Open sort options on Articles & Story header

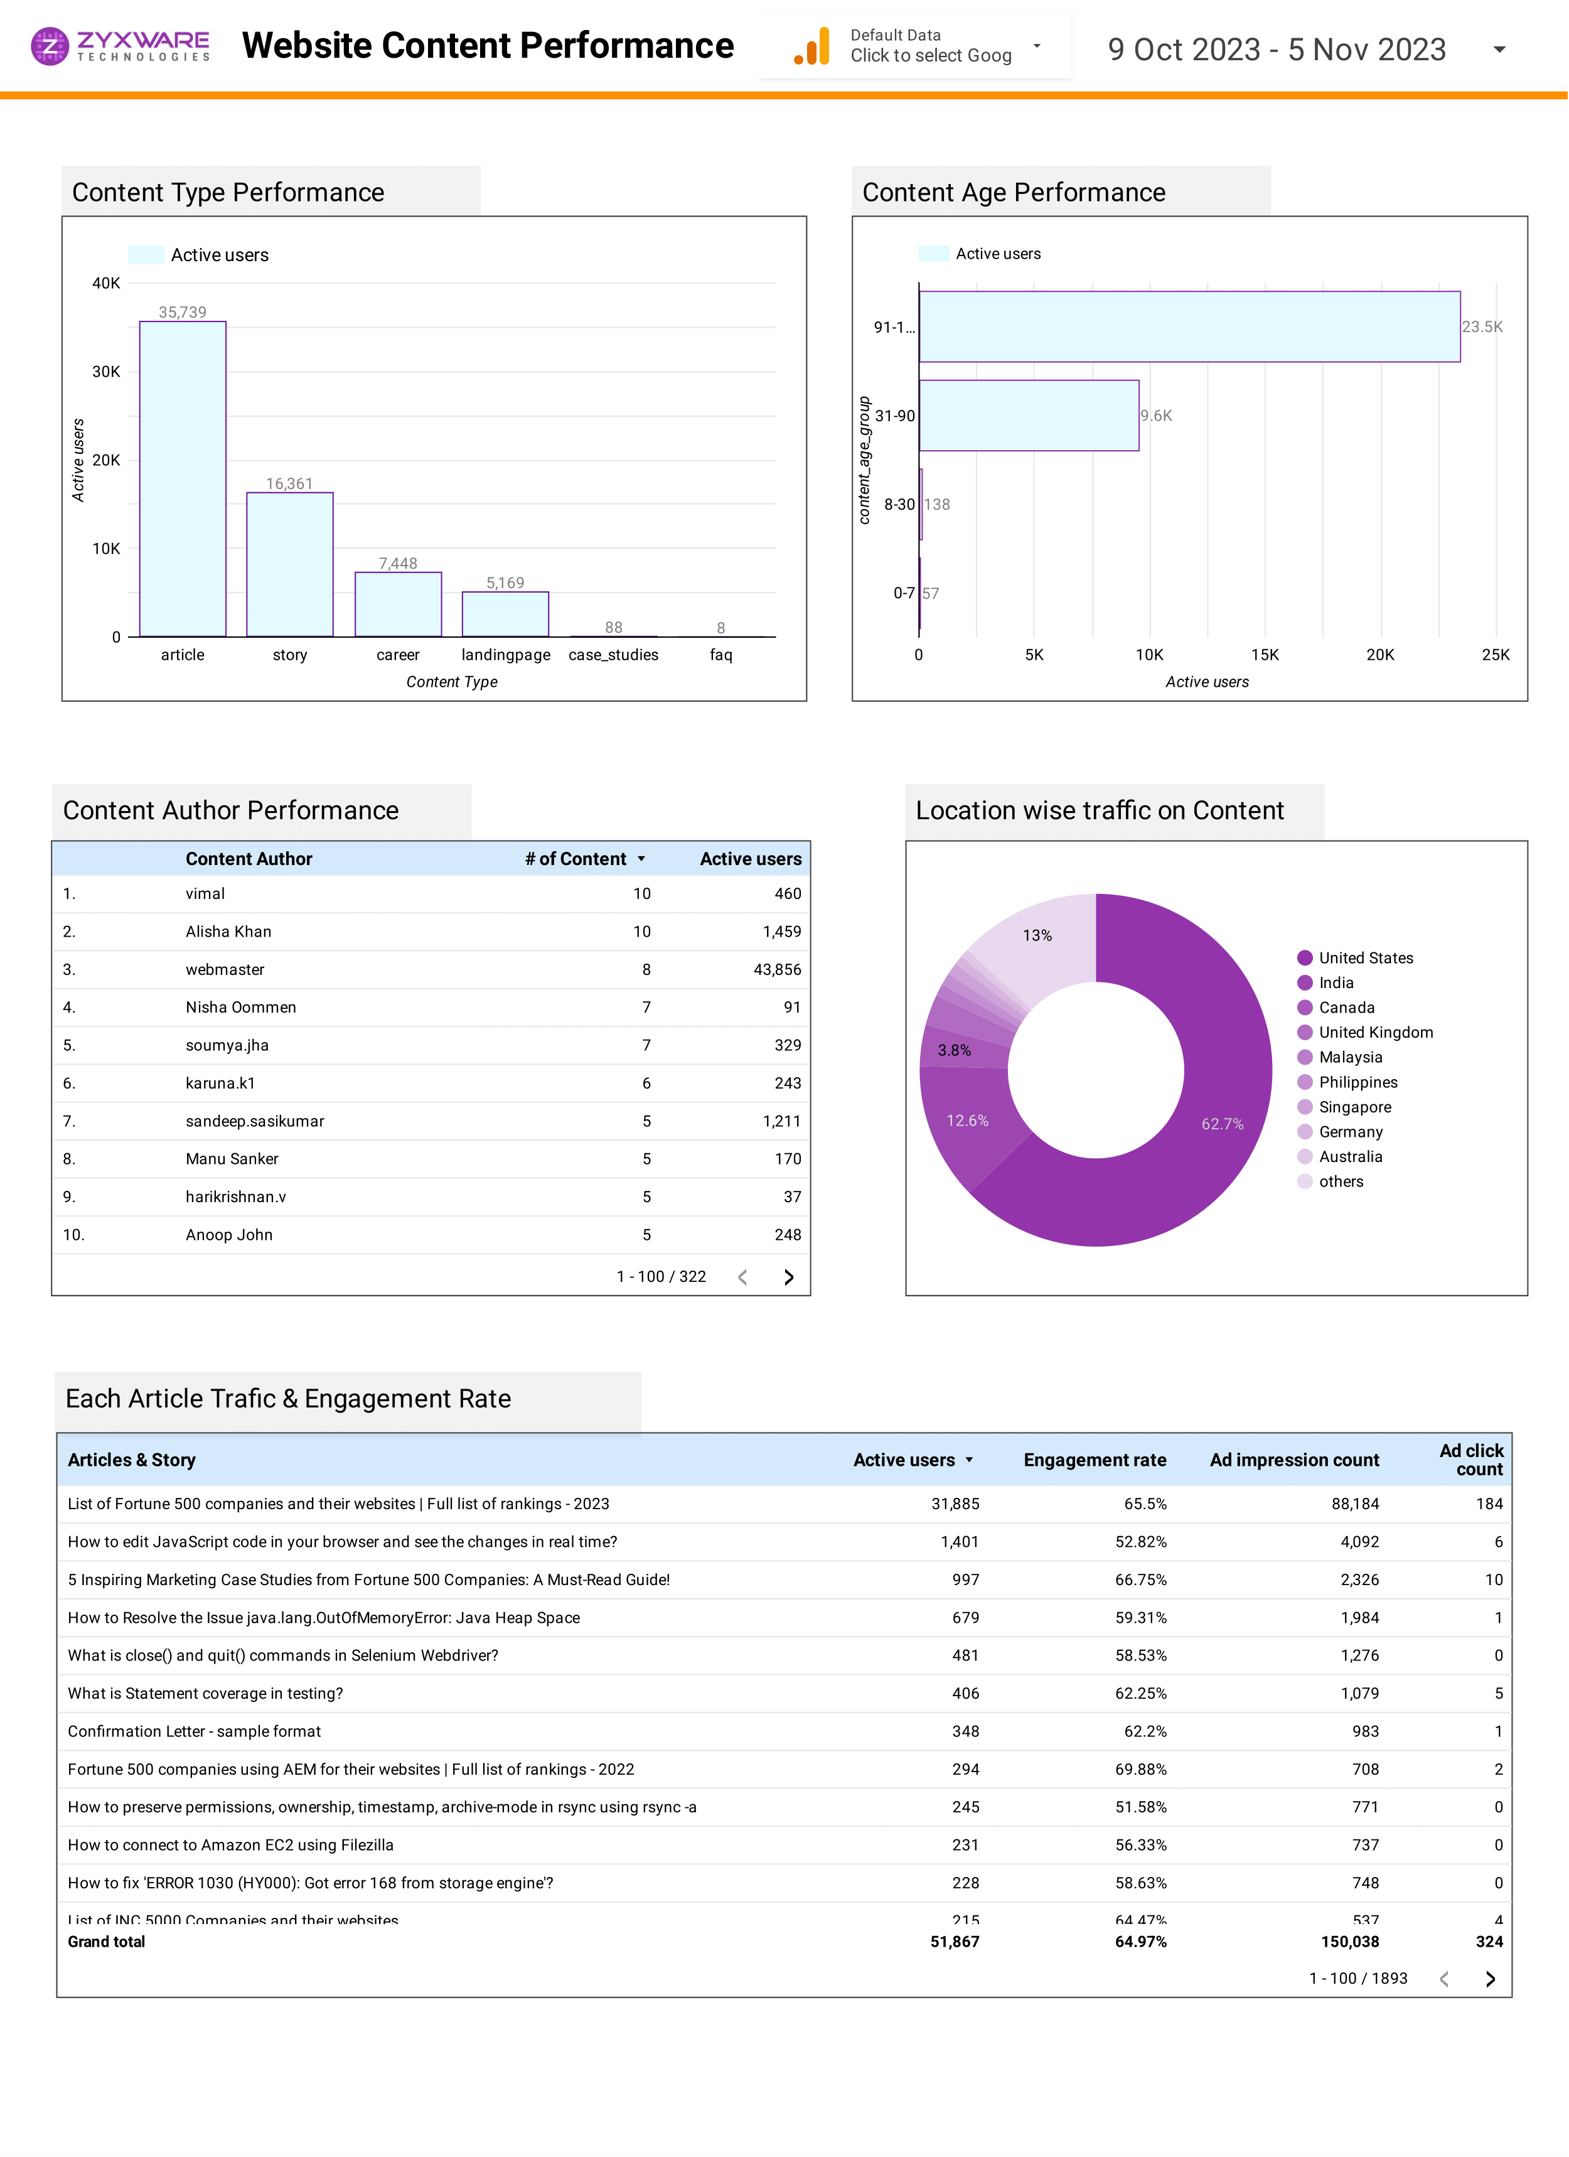[x=132, y=1460]
